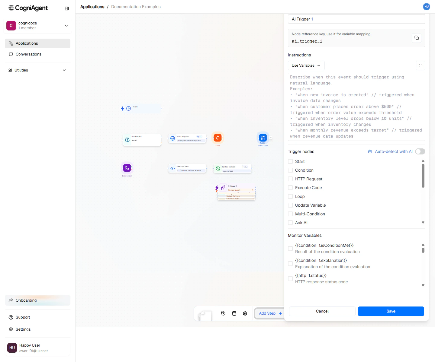This screenshot has width=435, height=362.
Task: Click the lightning bolt beside Start node
Action: pos(122,109)
